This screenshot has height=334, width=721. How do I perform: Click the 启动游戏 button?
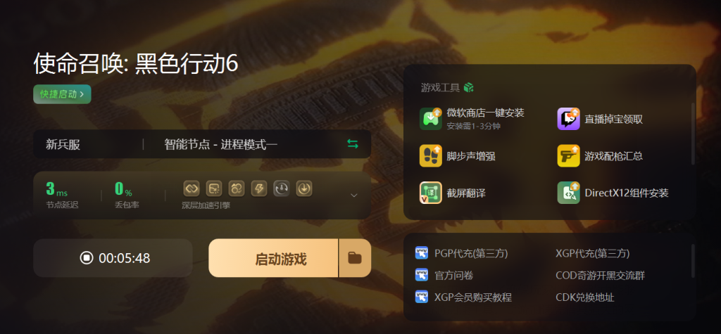274,258
